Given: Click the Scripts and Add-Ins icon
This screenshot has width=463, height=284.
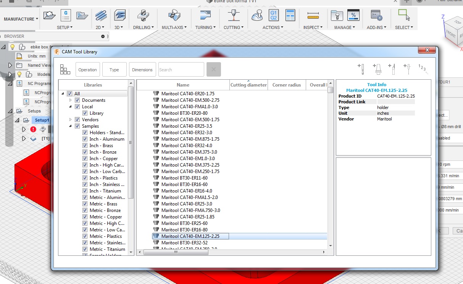Looking at the screenshot, I should click(x=377, y=15).
